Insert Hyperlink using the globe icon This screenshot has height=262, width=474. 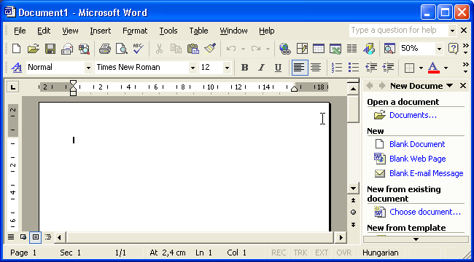[284, 48]
